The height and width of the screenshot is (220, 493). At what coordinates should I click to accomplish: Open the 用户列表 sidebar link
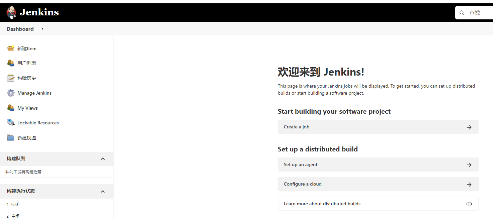coord(27,63)
